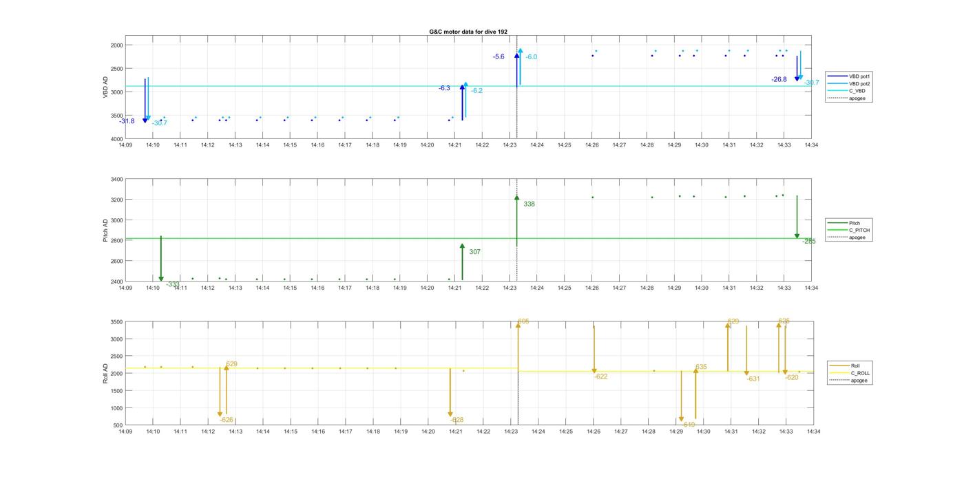Image resolution: width=964 pixels, height=477 pixels.
Task: Click the 'Pitch AD' y-axis label
Action: click(x=105, y=231)
